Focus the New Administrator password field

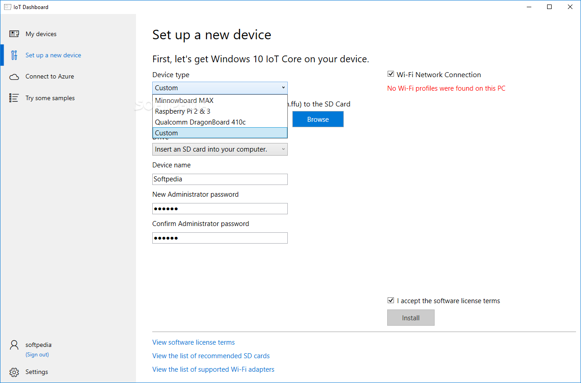pos(220,208)
